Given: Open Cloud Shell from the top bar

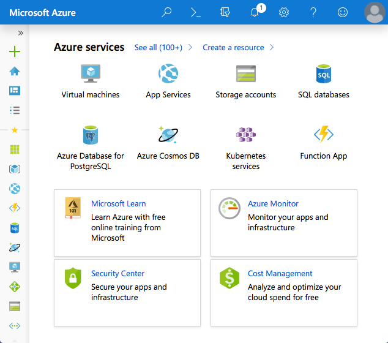Looking at the screenshot, I should coord(195,12).
